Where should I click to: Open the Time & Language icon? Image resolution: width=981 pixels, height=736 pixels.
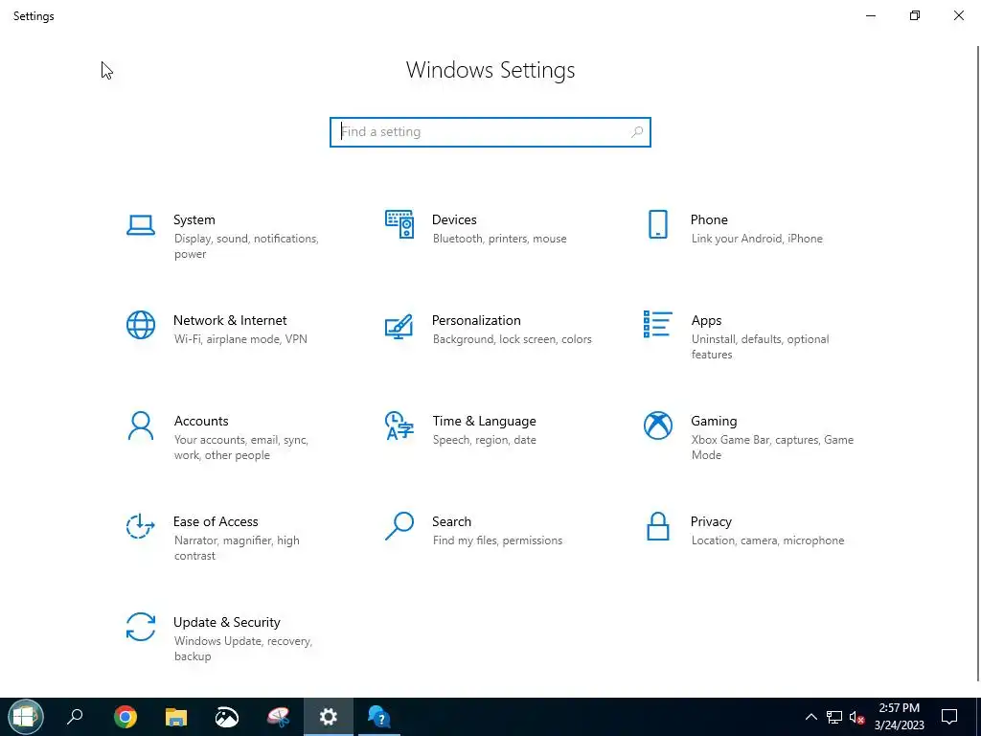click(x=399, y=425)
